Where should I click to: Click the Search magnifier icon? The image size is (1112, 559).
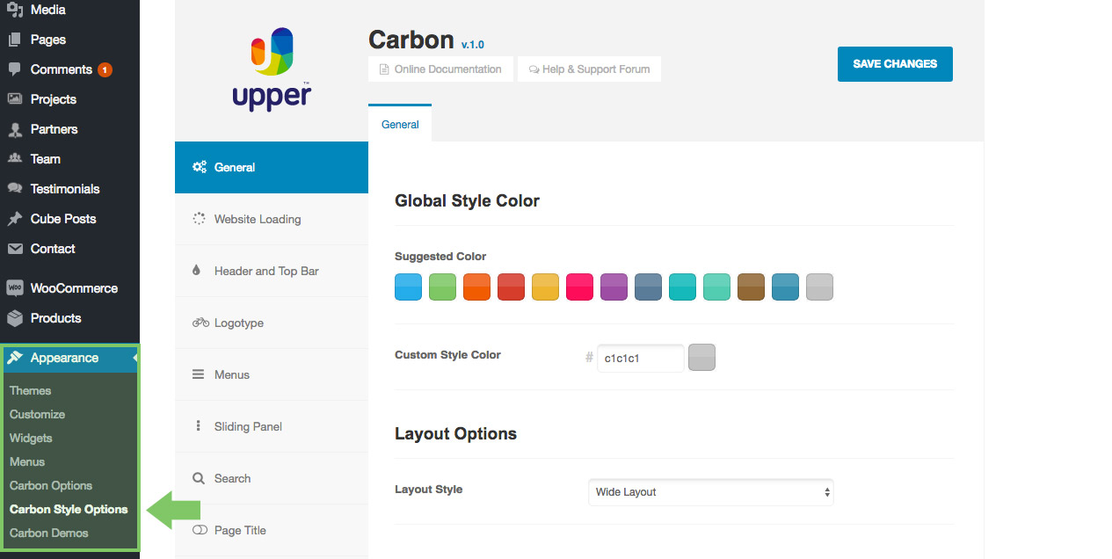pyautogui.click(x=199, y=478)
